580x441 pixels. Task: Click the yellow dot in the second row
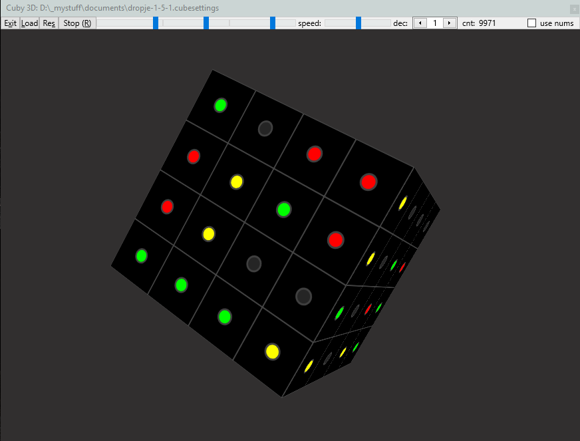pyautogui.click(x=237, y=182)
